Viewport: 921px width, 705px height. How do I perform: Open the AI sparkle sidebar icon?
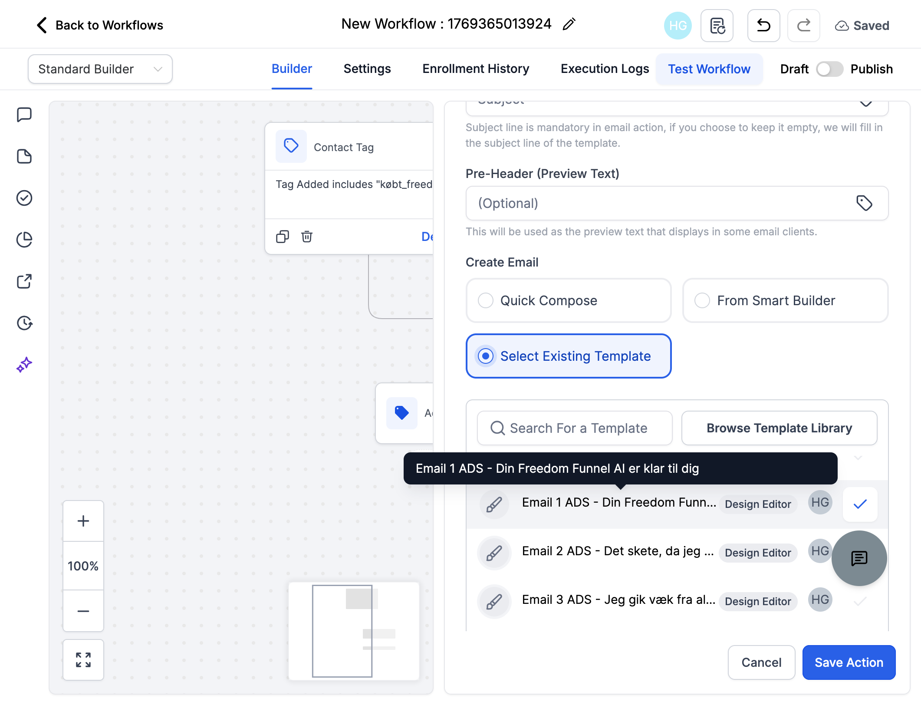(24, 365)
